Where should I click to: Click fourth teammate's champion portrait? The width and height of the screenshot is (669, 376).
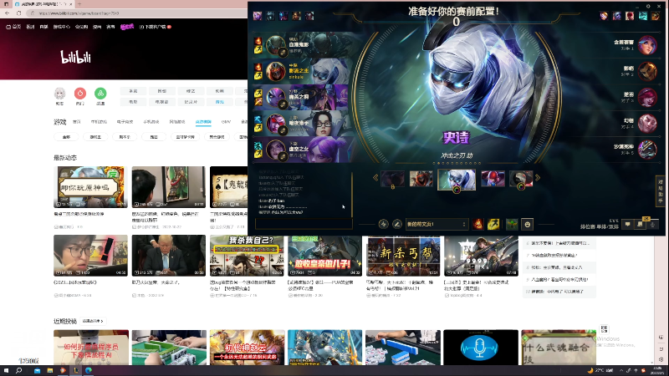[275, 124]
